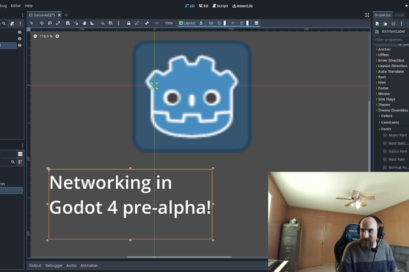Image resolution: width=409 pixels, height=272 pixels.
Task: Lock the selected node
Action: coord(129,23)
